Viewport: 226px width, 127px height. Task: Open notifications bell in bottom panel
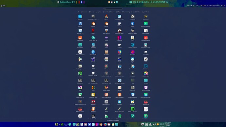click(x=150, y=124)
